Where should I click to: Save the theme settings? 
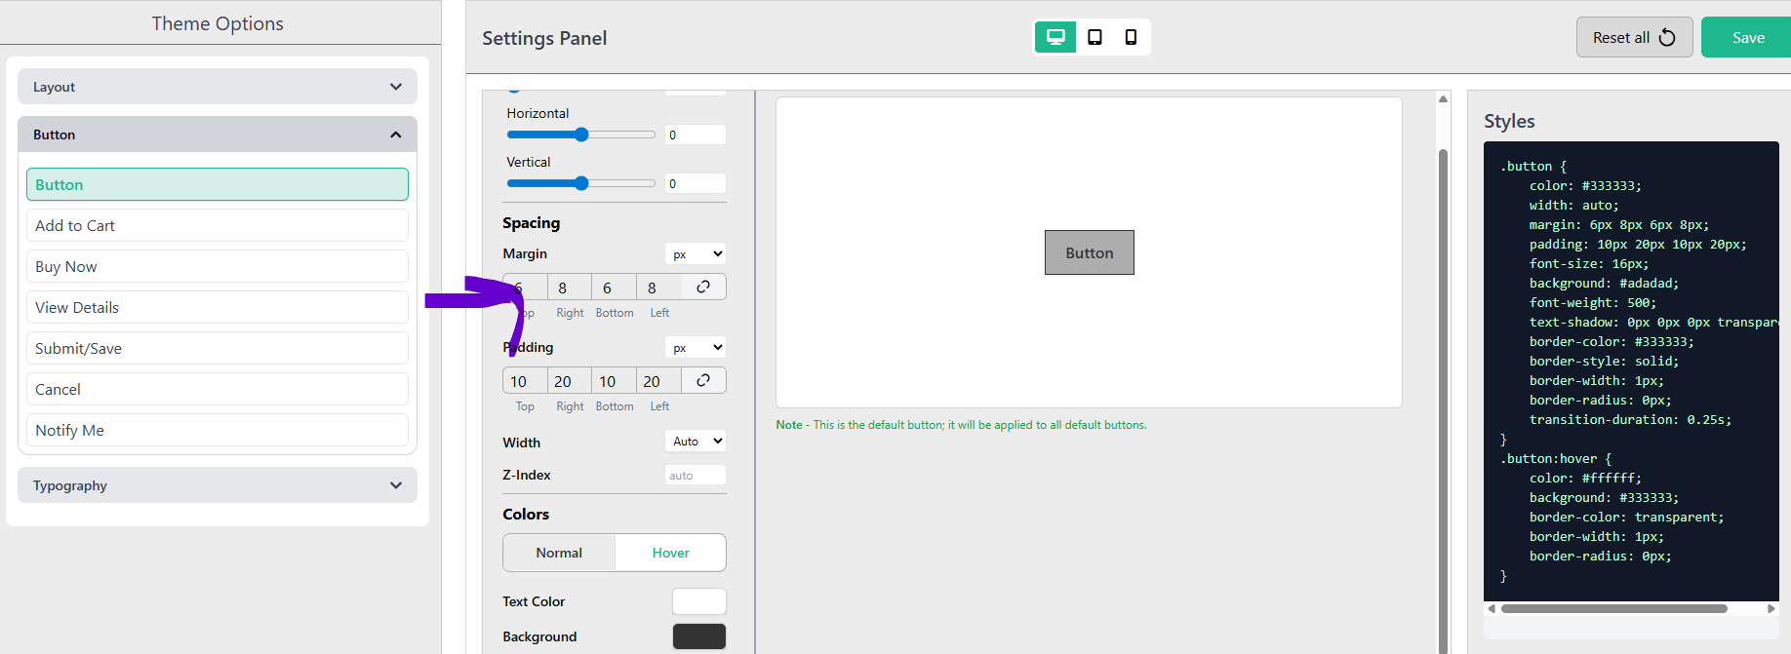pyautogui.click(x=1747, y=37)
